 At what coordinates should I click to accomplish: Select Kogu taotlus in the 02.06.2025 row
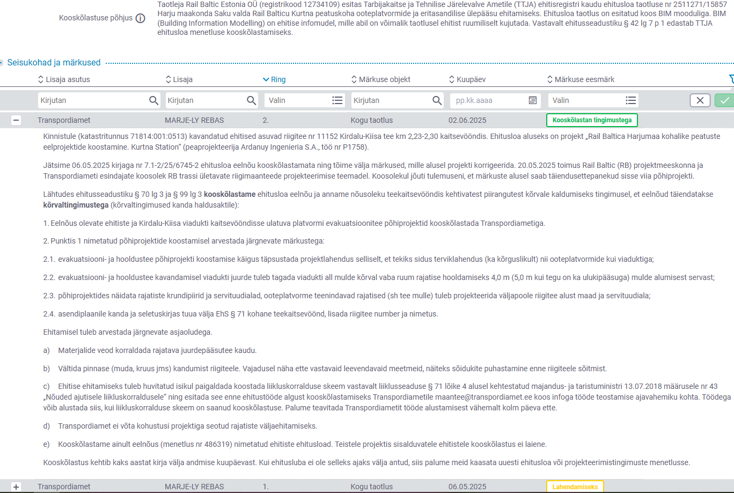point(372,120)
